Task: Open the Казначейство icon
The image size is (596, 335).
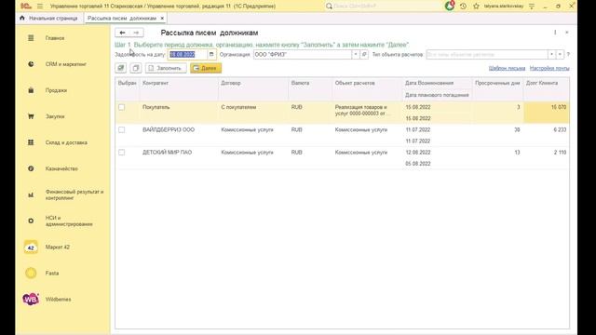Action: pos(31,168)
